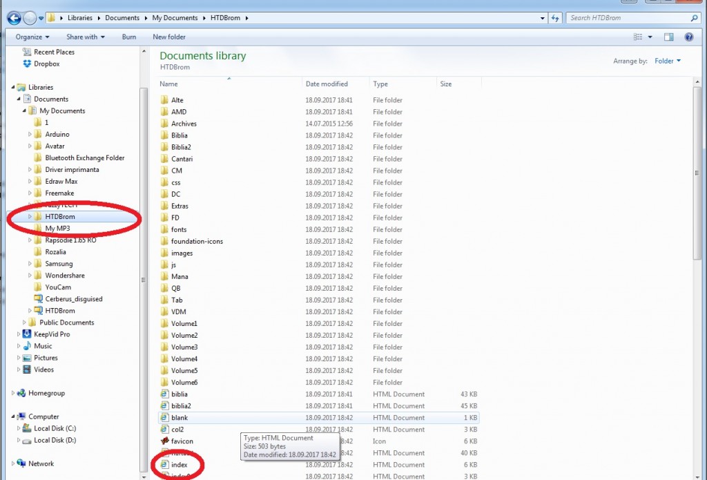Expand the Arduino folder in tree

pyautogui.click(x=30, y=134)
